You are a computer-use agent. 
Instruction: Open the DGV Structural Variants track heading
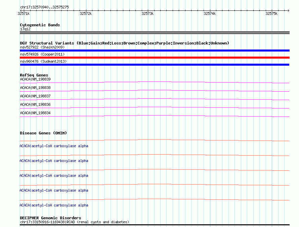(124, 43)
